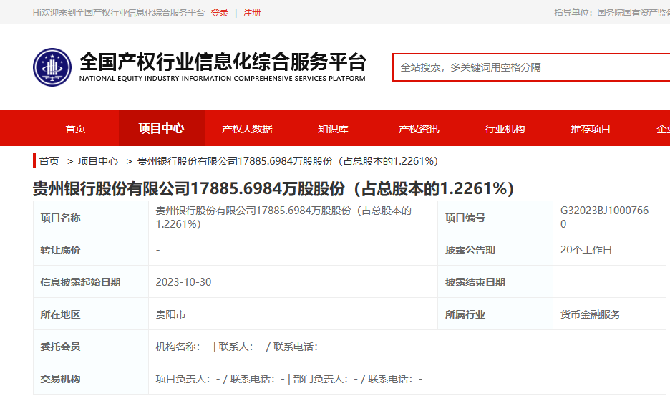Open the 注册 register link

pos(252,13)
